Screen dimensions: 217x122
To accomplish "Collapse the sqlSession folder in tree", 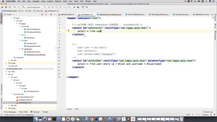I will [20, 49].
